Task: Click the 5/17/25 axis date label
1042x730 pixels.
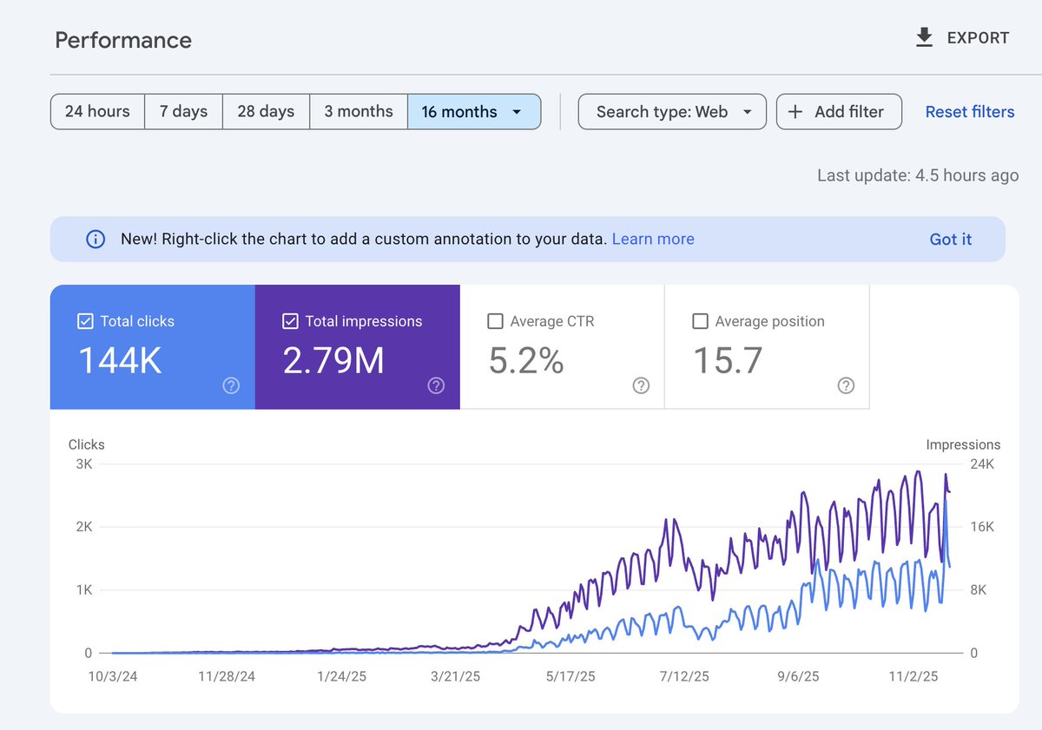Action: [x=570, y=676]
